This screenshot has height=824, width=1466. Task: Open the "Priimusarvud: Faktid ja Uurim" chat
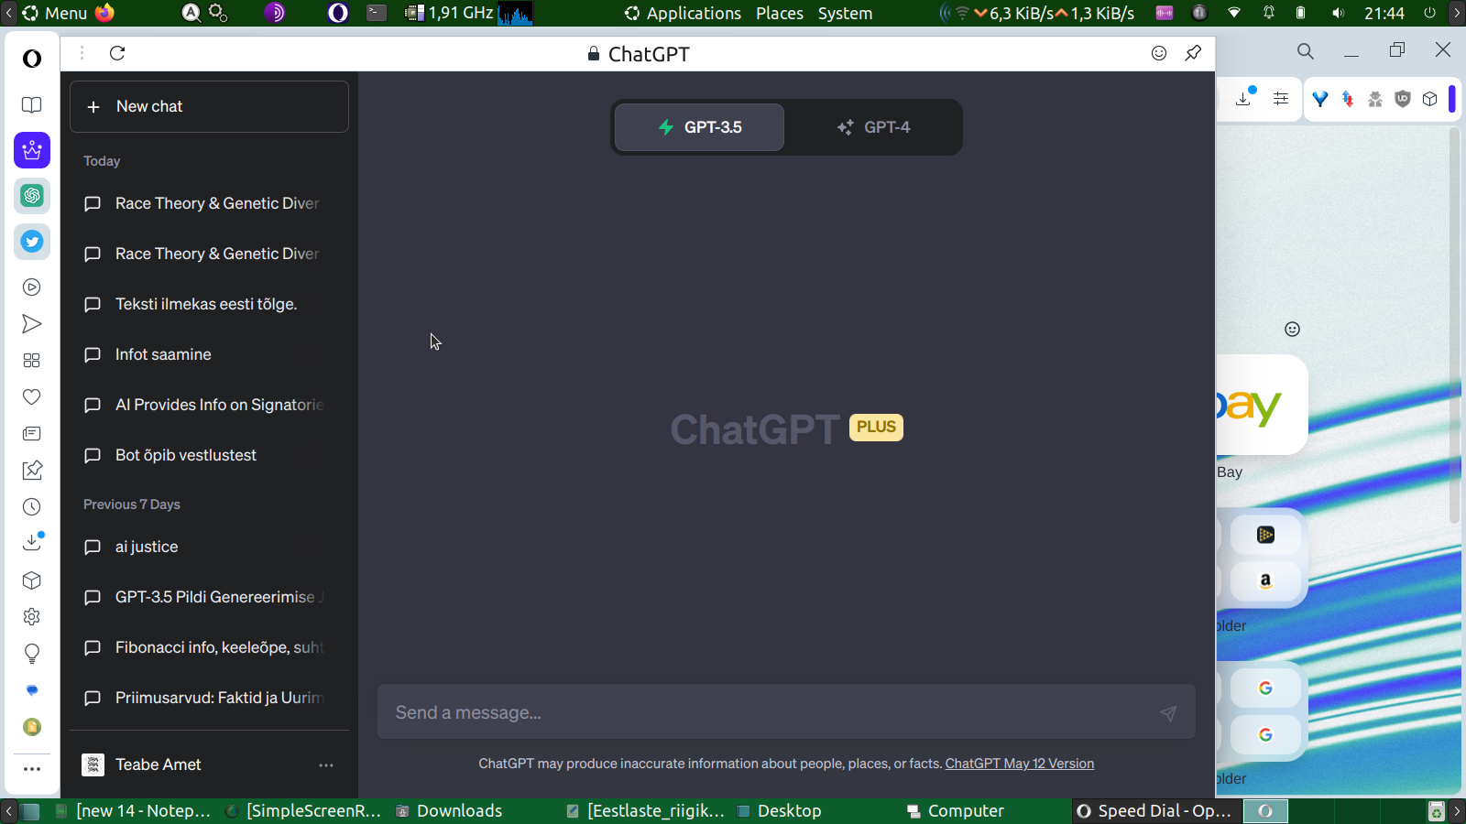click(209, 698)
